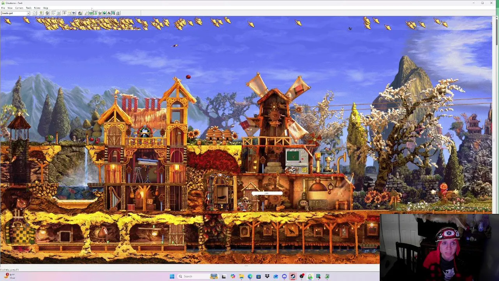
Task: Click the speech bubble toolbar icon
Action: pos(35,13)
